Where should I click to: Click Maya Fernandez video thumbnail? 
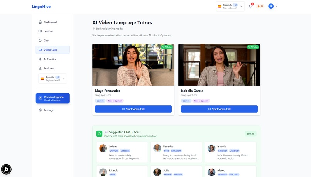tap(133, 65)
